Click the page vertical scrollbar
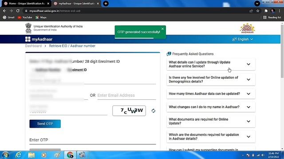Image resolution: width=284 pixels, height=159 pixels. [282, 51]
